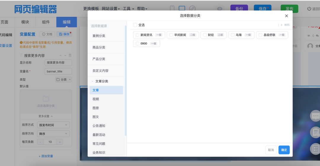
Task: Check the 0900 category
Action: click(137, 43)
